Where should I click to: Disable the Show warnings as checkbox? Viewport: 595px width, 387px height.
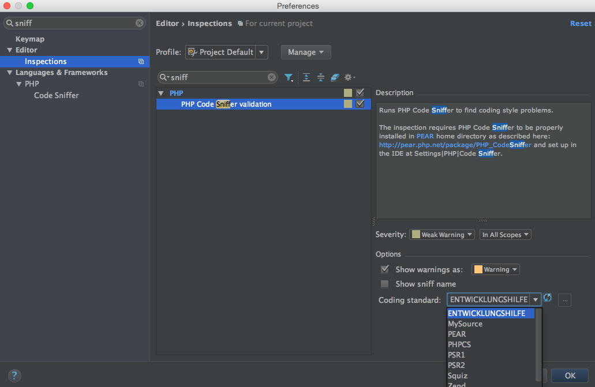384,269
